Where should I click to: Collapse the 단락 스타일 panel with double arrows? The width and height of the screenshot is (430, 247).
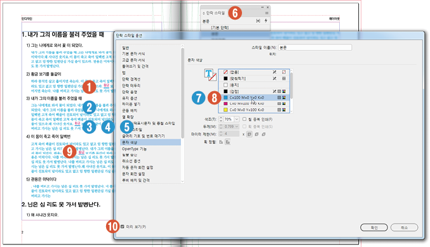[x=262, y=8]
